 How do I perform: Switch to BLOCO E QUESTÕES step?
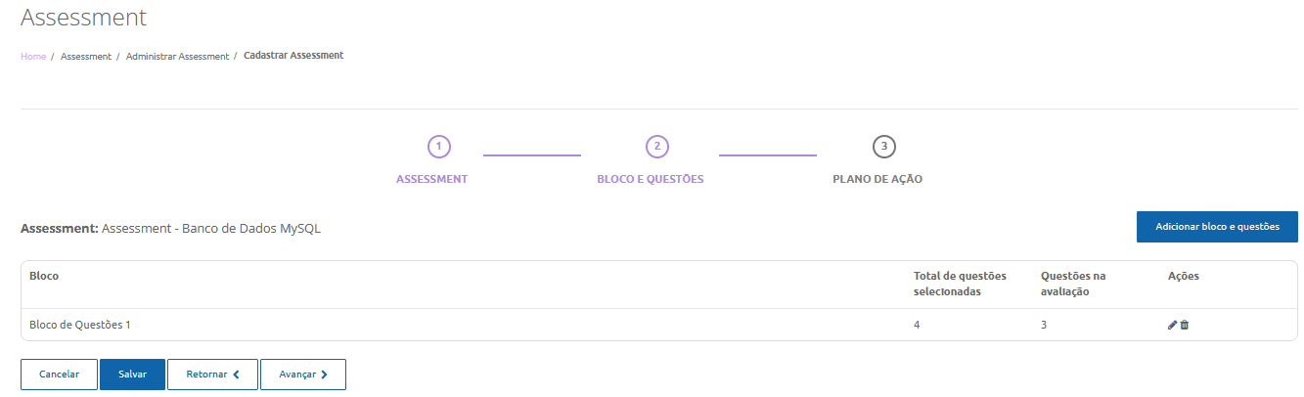(651, 180)
